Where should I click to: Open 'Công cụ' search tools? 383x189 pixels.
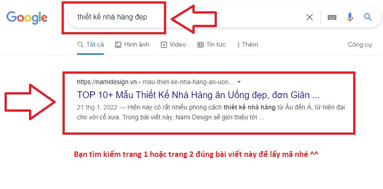pyautogui.click(x=359, y=45)
